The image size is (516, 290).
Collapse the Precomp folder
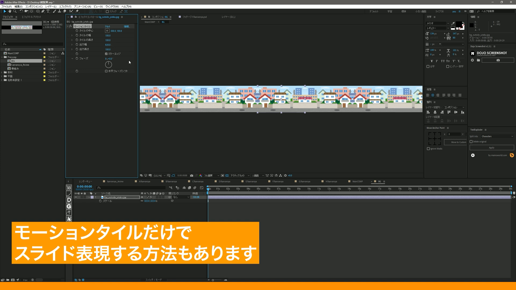(x=2, y=57)
